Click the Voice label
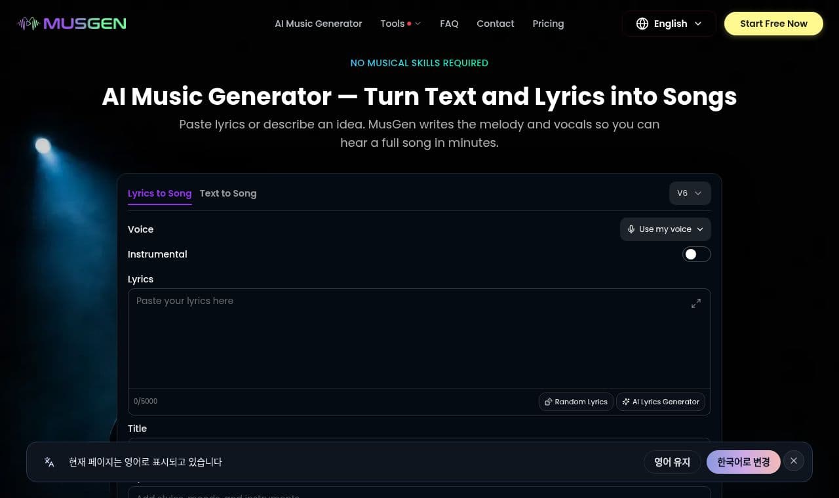Screen dimensions: 839x498 [141, 229]
